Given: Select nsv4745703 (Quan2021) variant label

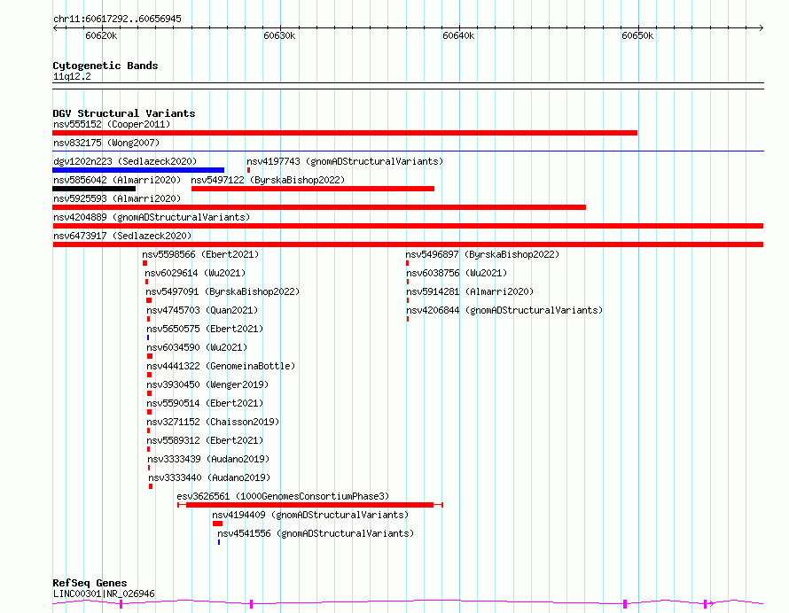Looking at the screenshot, I should pyautogui.click(x=202, y=310).
